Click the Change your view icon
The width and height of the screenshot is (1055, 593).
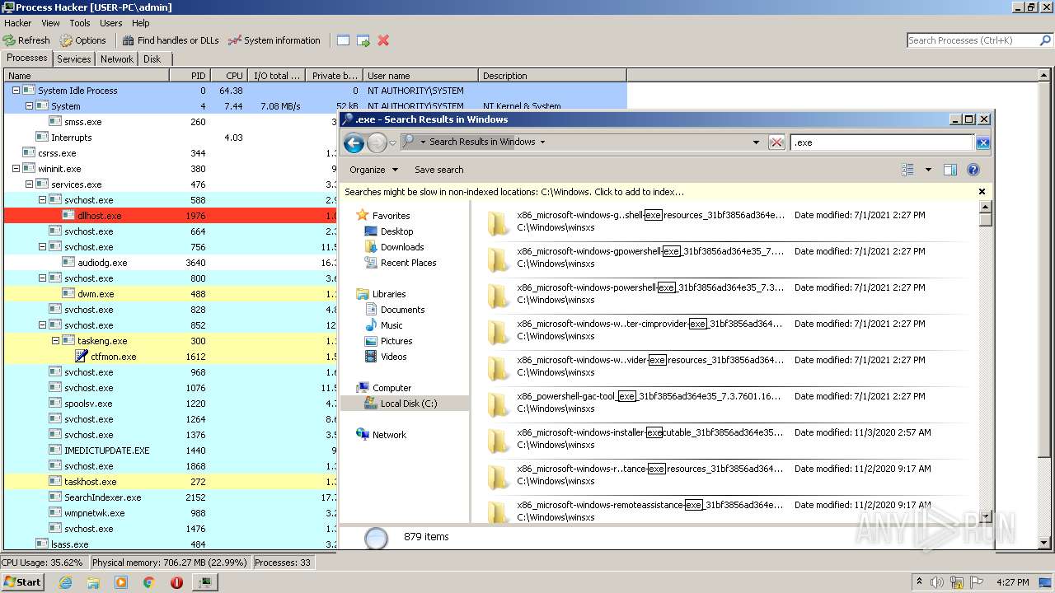coord(907,170)
